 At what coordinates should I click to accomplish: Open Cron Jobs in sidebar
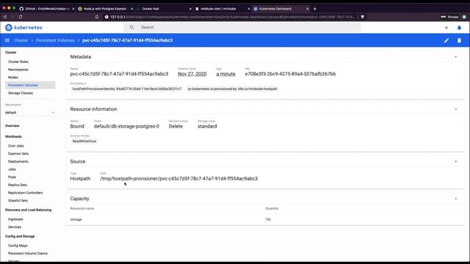(16, 146)
